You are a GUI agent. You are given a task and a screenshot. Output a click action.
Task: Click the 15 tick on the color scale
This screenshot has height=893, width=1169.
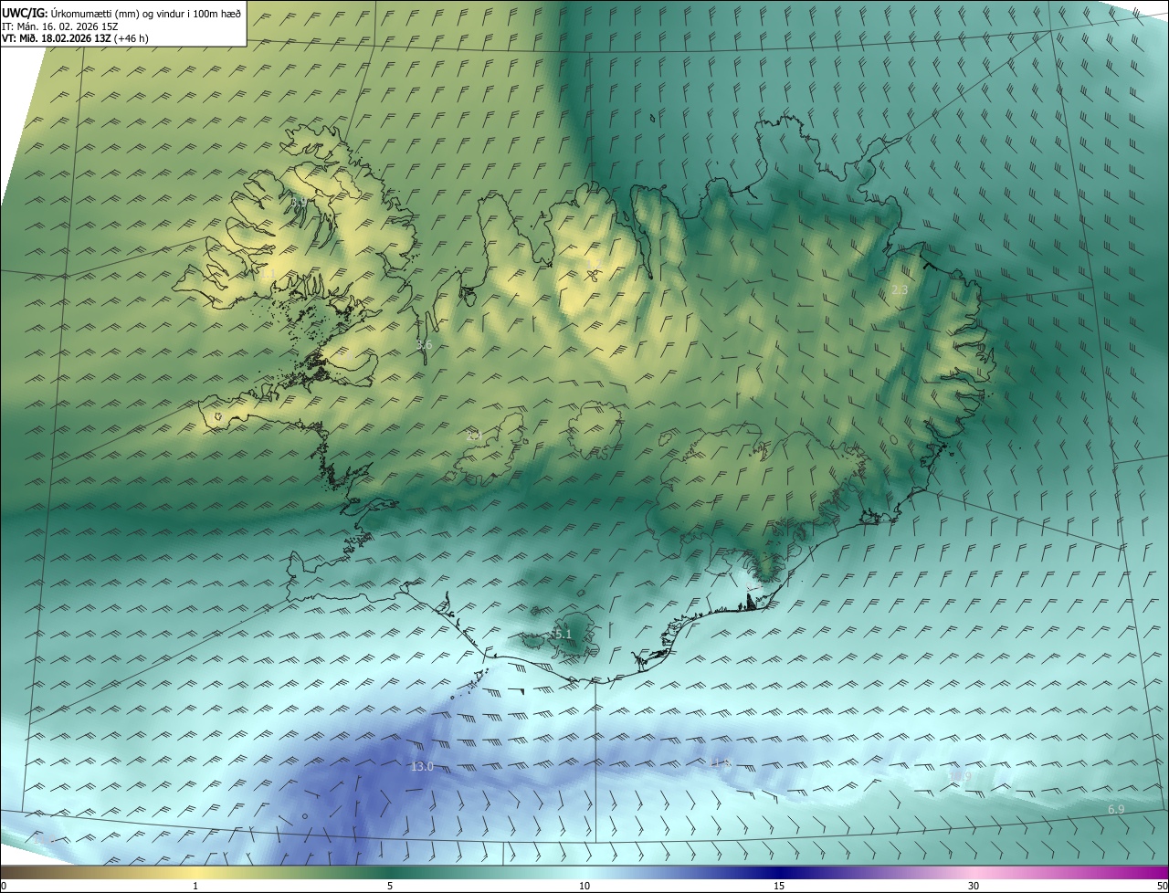pos(779,886)
